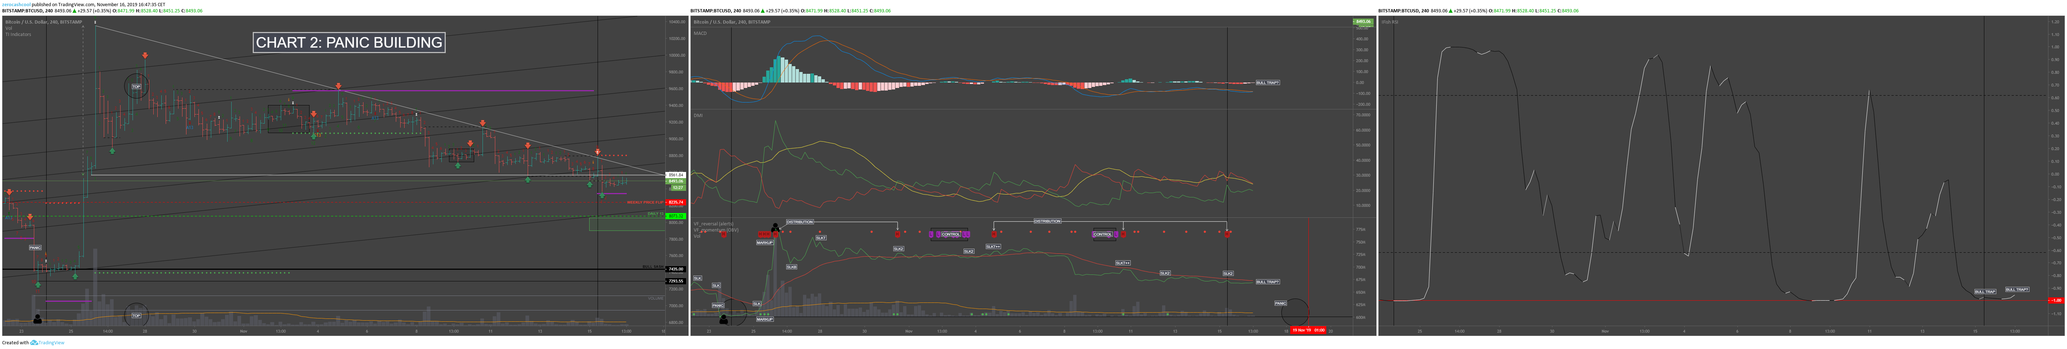Select the 8561.84 price axis label
The width and height of the screenshot is (2067, 349).
pyautogui.click(x=676, y=174)
